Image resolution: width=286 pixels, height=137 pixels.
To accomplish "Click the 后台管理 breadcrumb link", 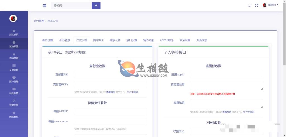I will coord(39,21).
